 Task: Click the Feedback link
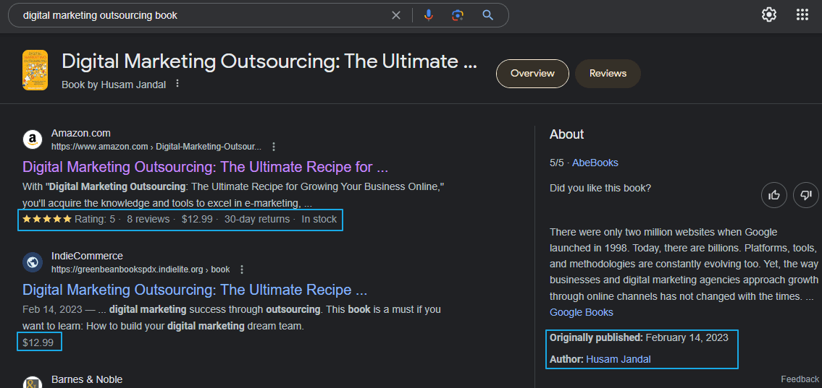pyautogui.click(x=800, y=379)
